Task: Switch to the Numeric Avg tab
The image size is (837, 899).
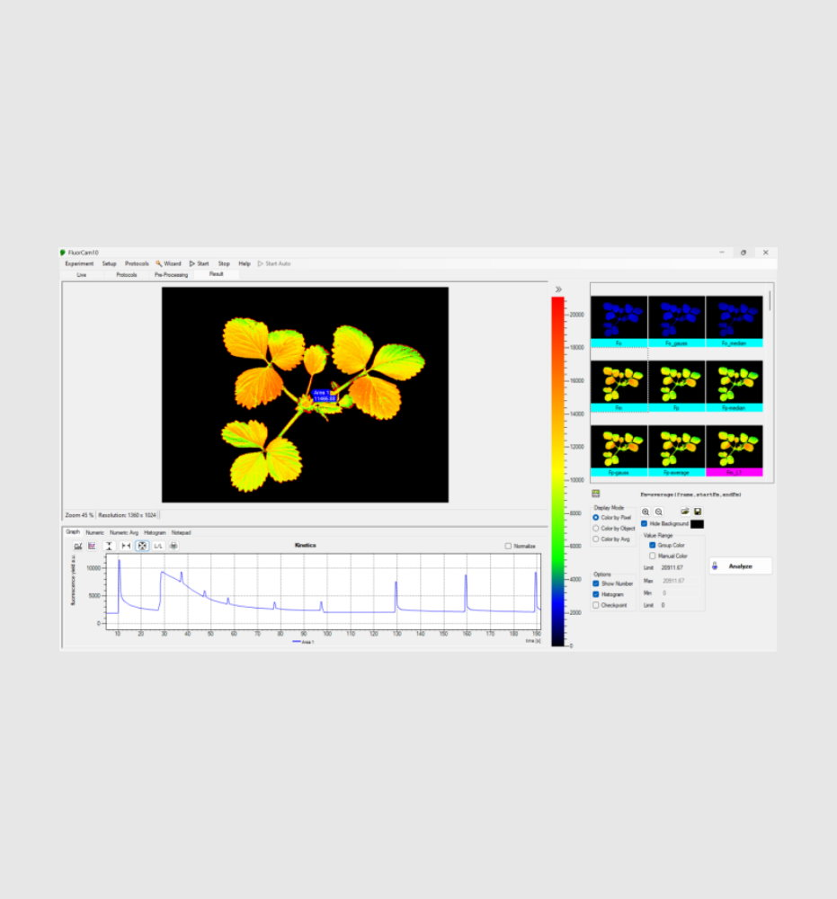Action: click(x=124, y=532)
